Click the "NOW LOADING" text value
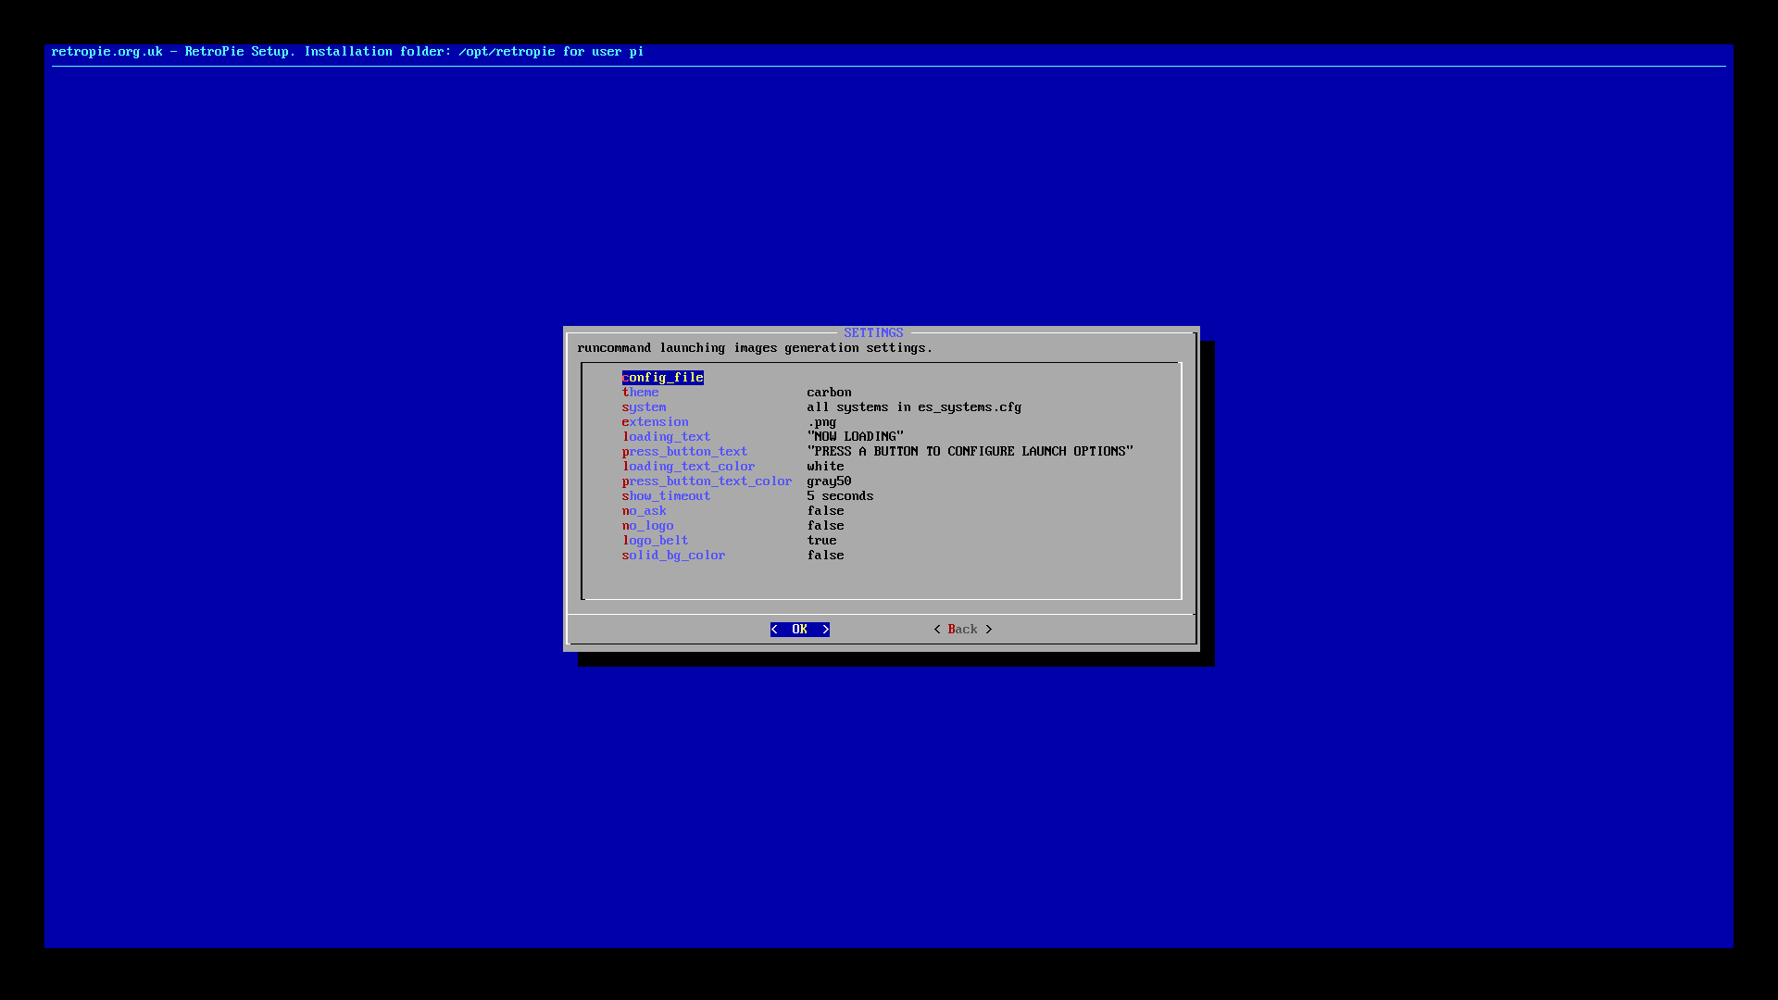1778x1000 pixels. [855, 437]
